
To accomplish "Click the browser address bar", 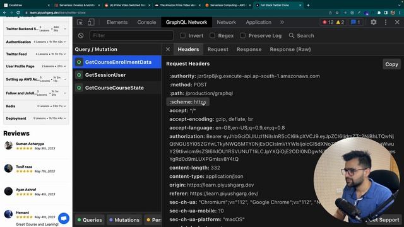I will point(175,13).
